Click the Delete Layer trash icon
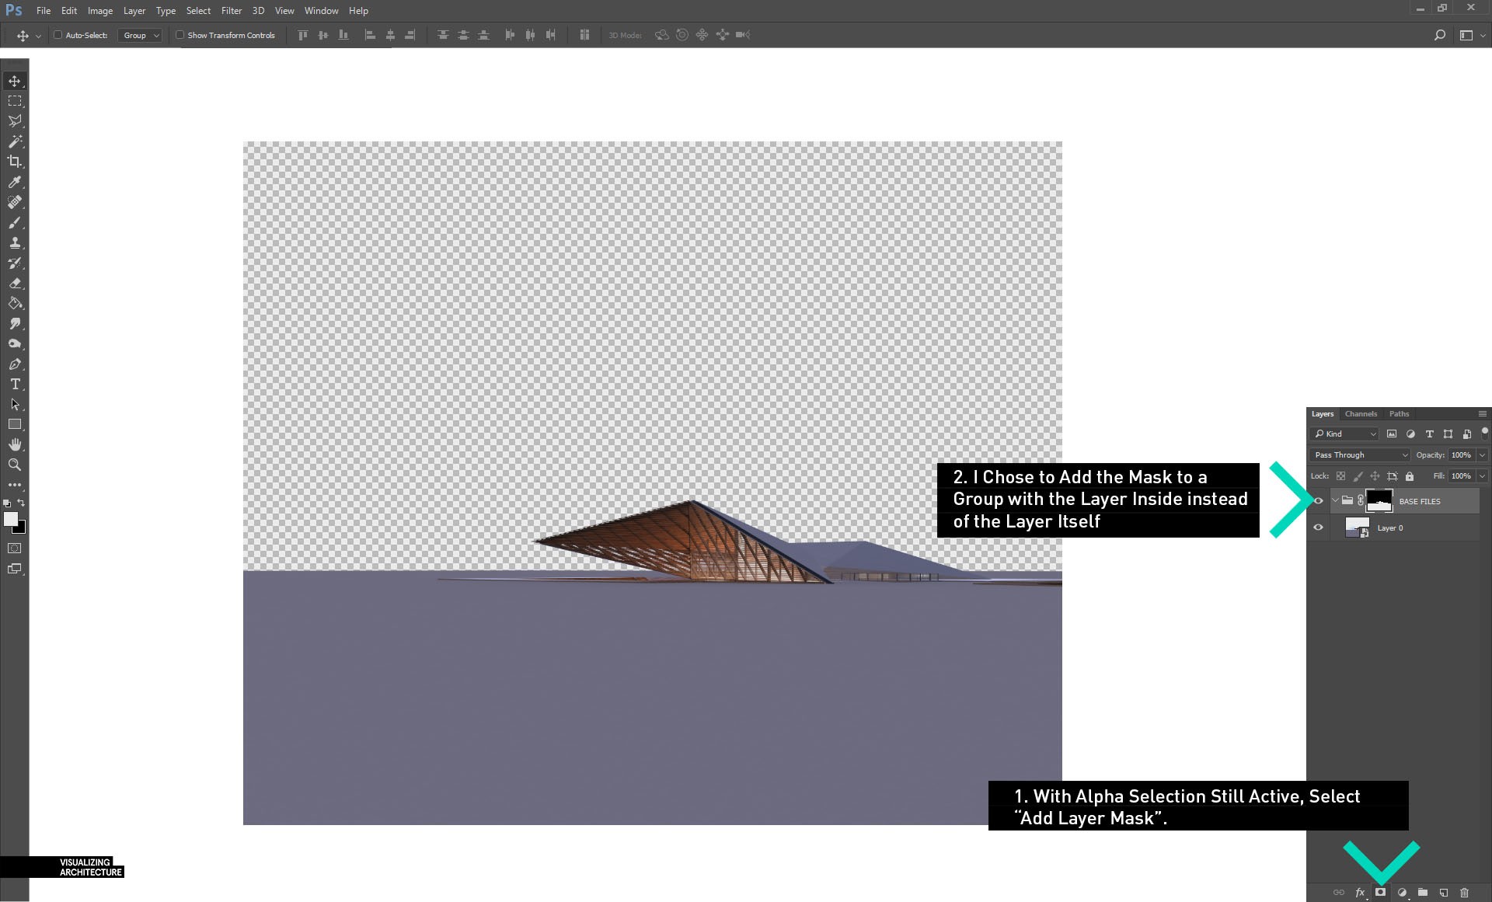The height and width of the screenshot is (902, 1492). 1464,892
